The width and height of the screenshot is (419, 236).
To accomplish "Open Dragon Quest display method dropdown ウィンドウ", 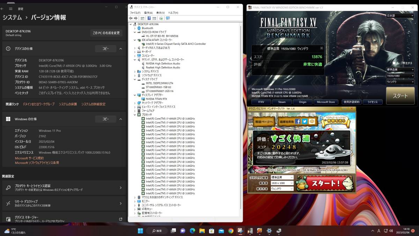I will 282,188.
